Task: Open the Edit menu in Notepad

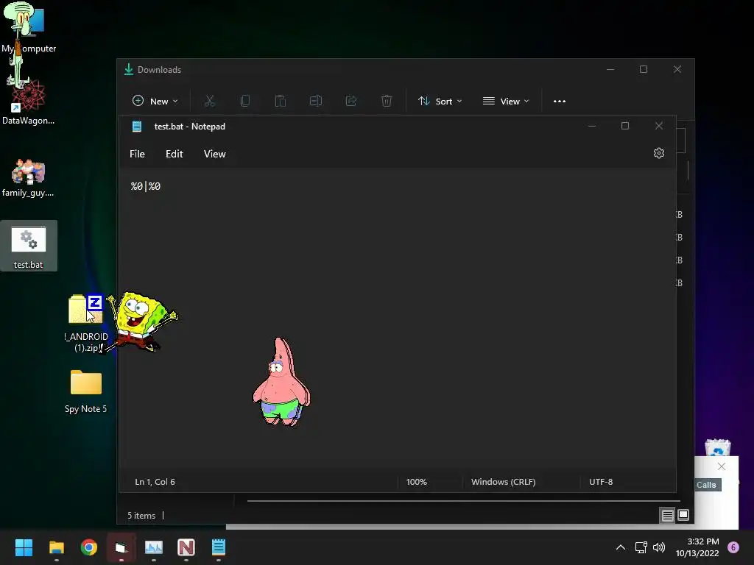Action: click(x=174, y=154)
